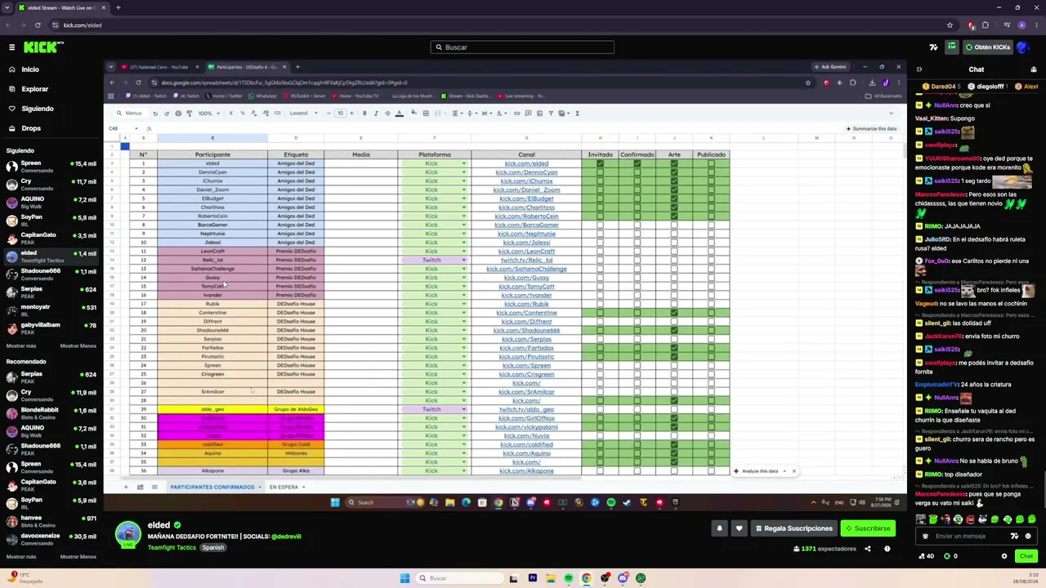Click text color in Sheets toolbar
The width and height of the screenshot is (1046, 588).
[399, 114]
